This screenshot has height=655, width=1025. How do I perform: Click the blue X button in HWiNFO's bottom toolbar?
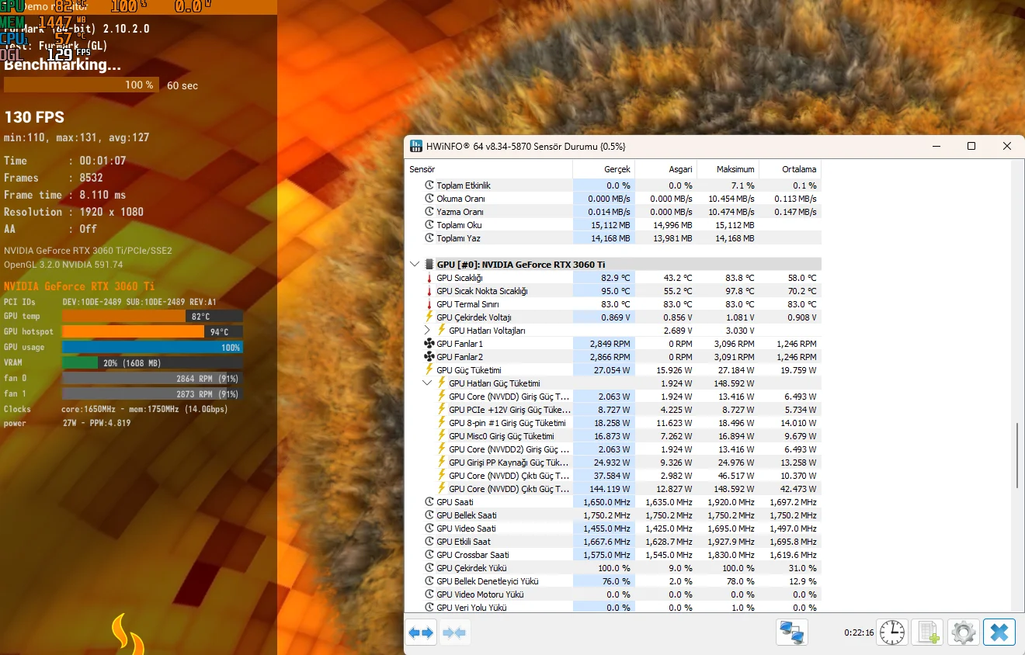999,632
